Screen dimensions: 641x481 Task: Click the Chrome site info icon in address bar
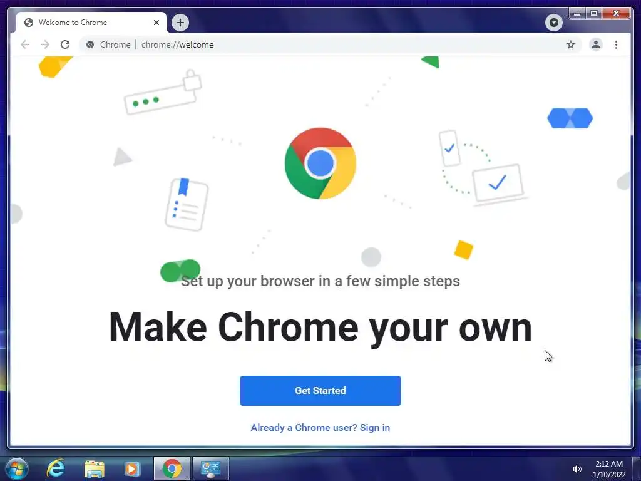[x=90, y=44]
